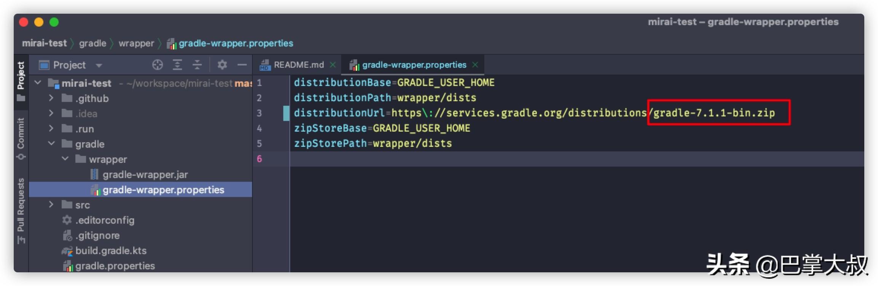The height and width of the screenshot is (286, 878).
Task: Close the gradle-wrapper.properties tab
Action: pos(475,65)
